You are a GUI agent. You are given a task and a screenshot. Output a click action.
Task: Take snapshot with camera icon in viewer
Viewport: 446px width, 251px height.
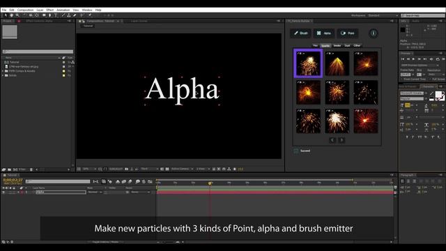[127, 169]
